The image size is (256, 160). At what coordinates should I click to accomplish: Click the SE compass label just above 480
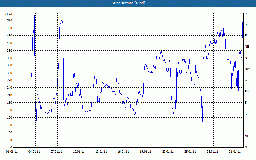(x=247, y=24)
